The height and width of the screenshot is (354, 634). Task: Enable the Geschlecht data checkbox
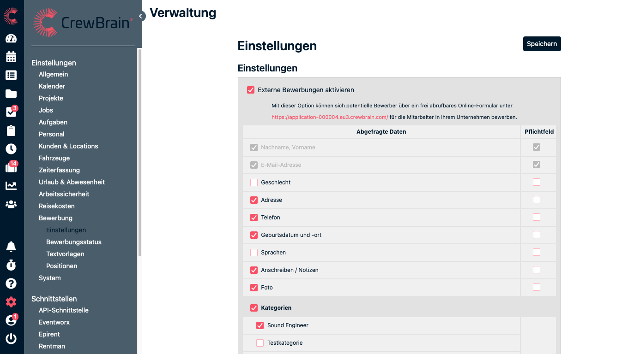(254, 183)
